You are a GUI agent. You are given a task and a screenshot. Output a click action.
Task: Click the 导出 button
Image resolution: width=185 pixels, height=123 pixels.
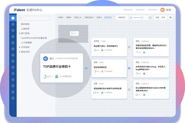[163, 18]
